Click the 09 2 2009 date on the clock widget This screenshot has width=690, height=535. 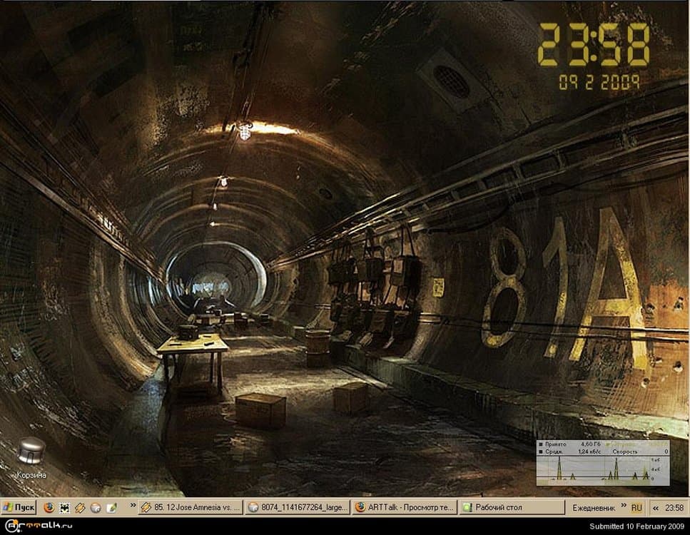(598, 82)
